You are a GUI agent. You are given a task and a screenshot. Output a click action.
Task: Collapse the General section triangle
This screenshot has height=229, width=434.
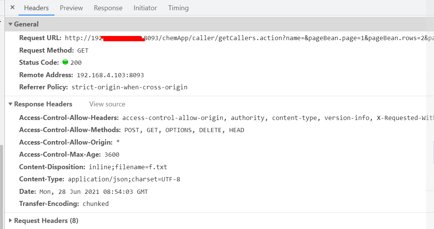click(x=10, y=24)
